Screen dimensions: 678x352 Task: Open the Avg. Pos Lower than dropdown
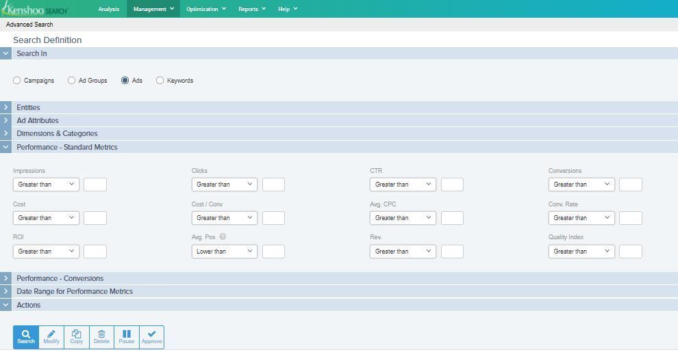(x=225, y=252)
